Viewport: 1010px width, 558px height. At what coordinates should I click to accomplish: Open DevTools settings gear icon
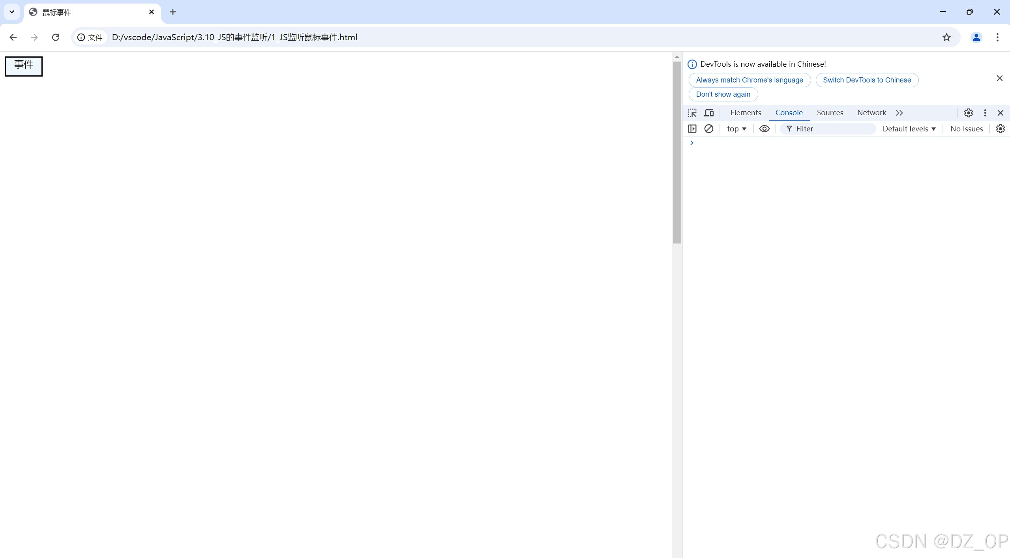968,113
